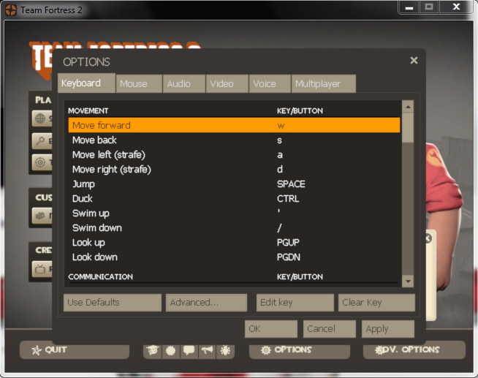Screen dimensions: 478x378
Task: Click the binding list scroll down arrow
Action: click(408, 281)
